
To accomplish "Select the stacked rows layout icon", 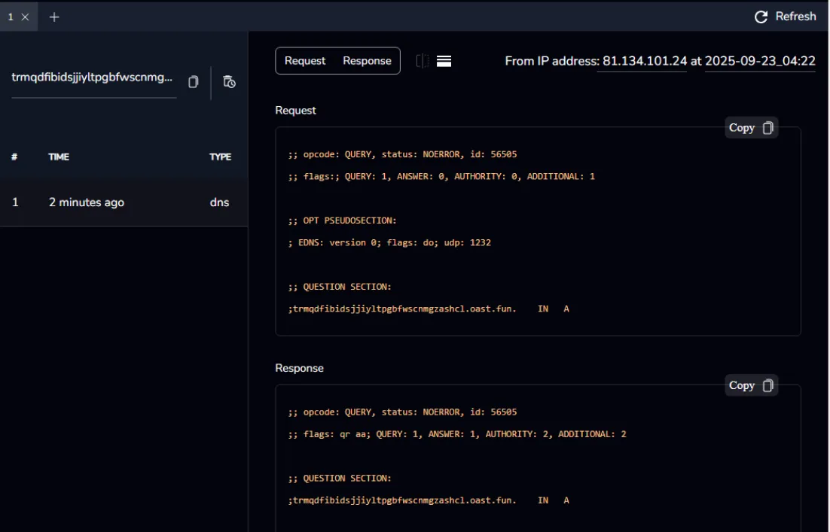I will pyautogui.click(x=444, y=62).
